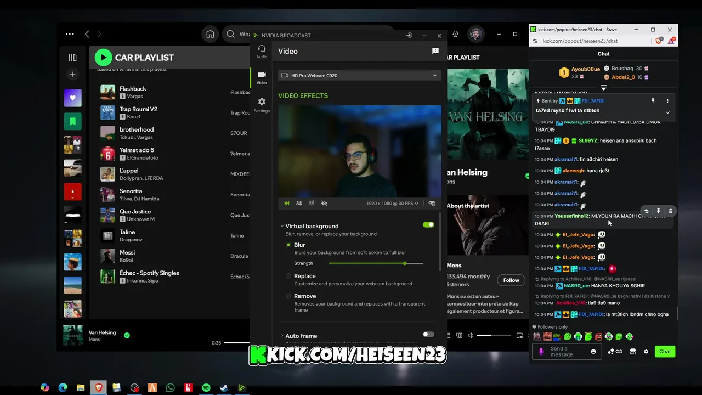Viewport: 702px width, 395px height.
Task: Open the Audio tab in NVIDIA Broadcast
Action: click(x=262, y=52)
